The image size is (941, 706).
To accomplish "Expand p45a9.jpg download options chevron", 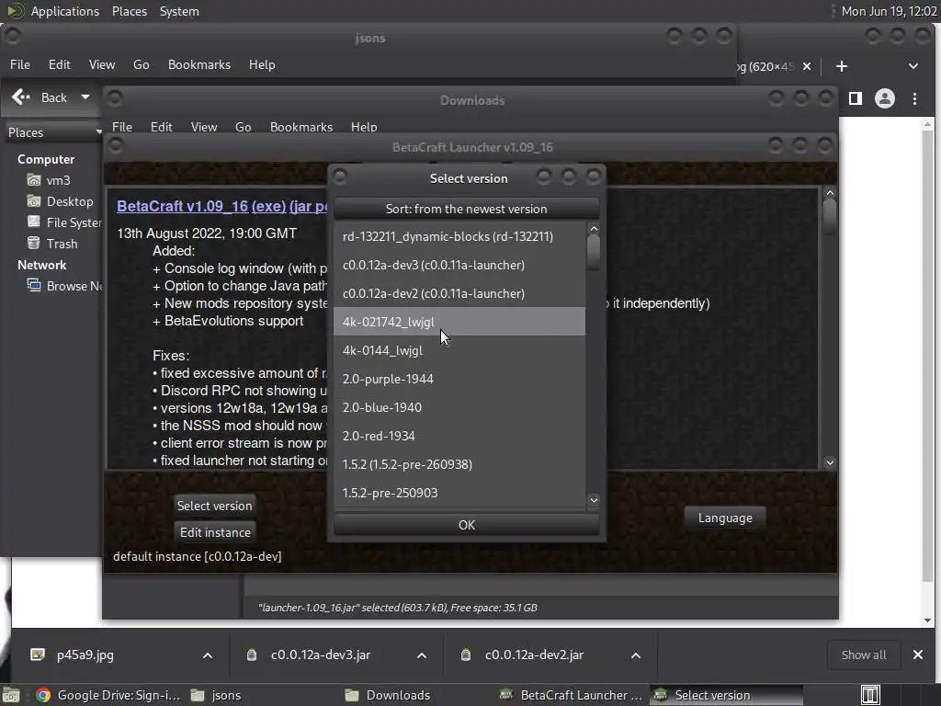I will (208, 655).
